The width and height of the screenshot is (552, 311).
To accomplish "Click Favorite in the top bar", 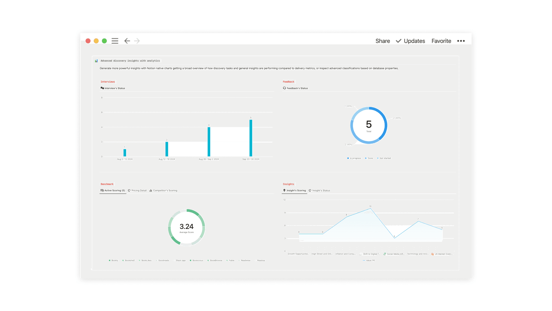I will click(441, 41).
